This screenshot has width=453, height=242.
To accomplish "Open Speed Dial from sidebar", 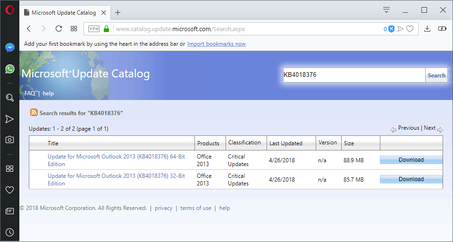I will click(9, 169).
